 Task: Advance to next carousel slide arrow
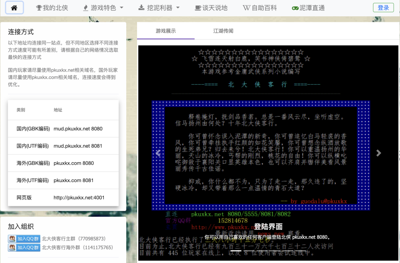point(379,153)
